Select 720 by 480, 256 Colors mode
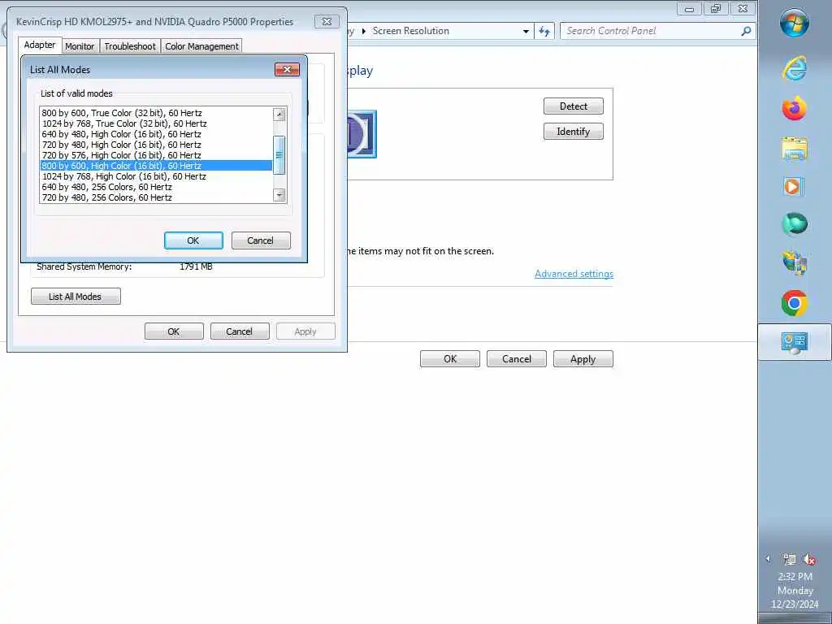 [156, 197]
